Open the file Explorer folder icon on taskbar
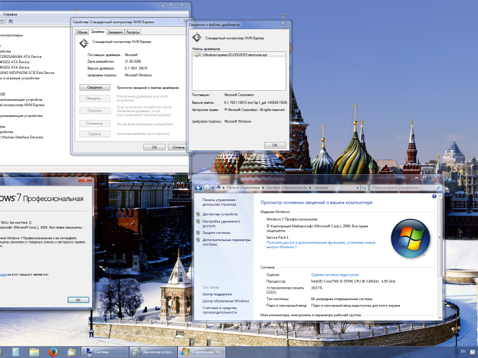Image resolution: width=478 pixels, height=358 pixels. click(x=34, y=352)
